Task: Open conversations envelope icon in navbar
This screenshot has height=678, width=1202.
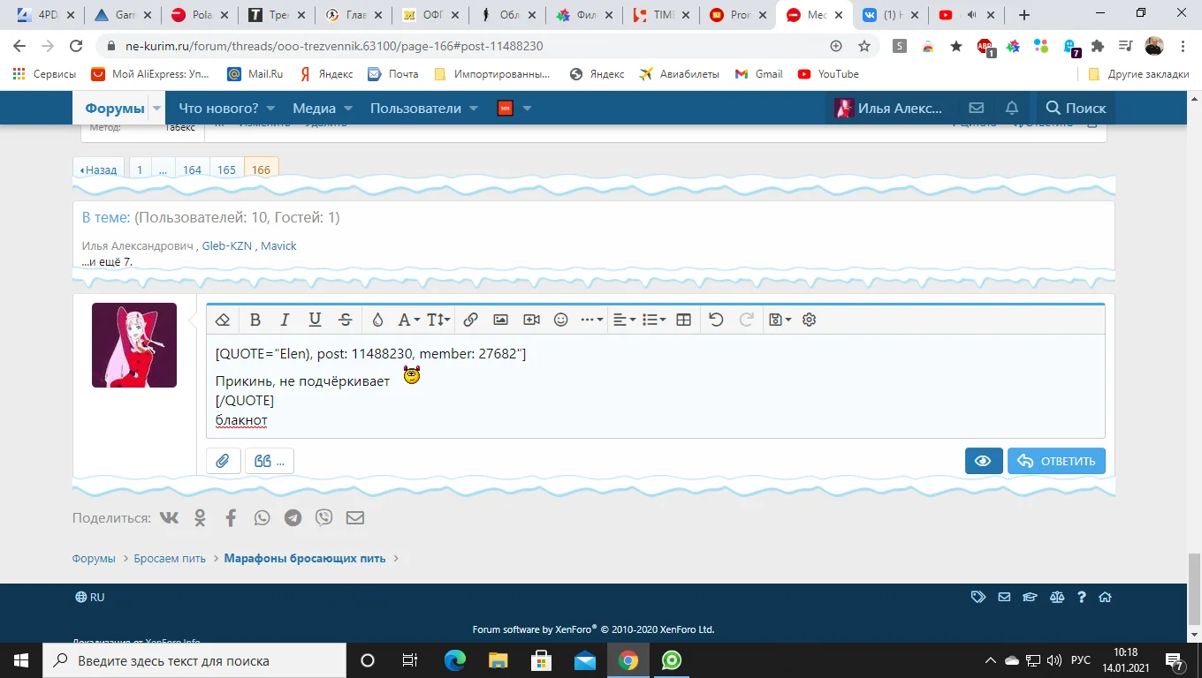Action: point(976,109)
